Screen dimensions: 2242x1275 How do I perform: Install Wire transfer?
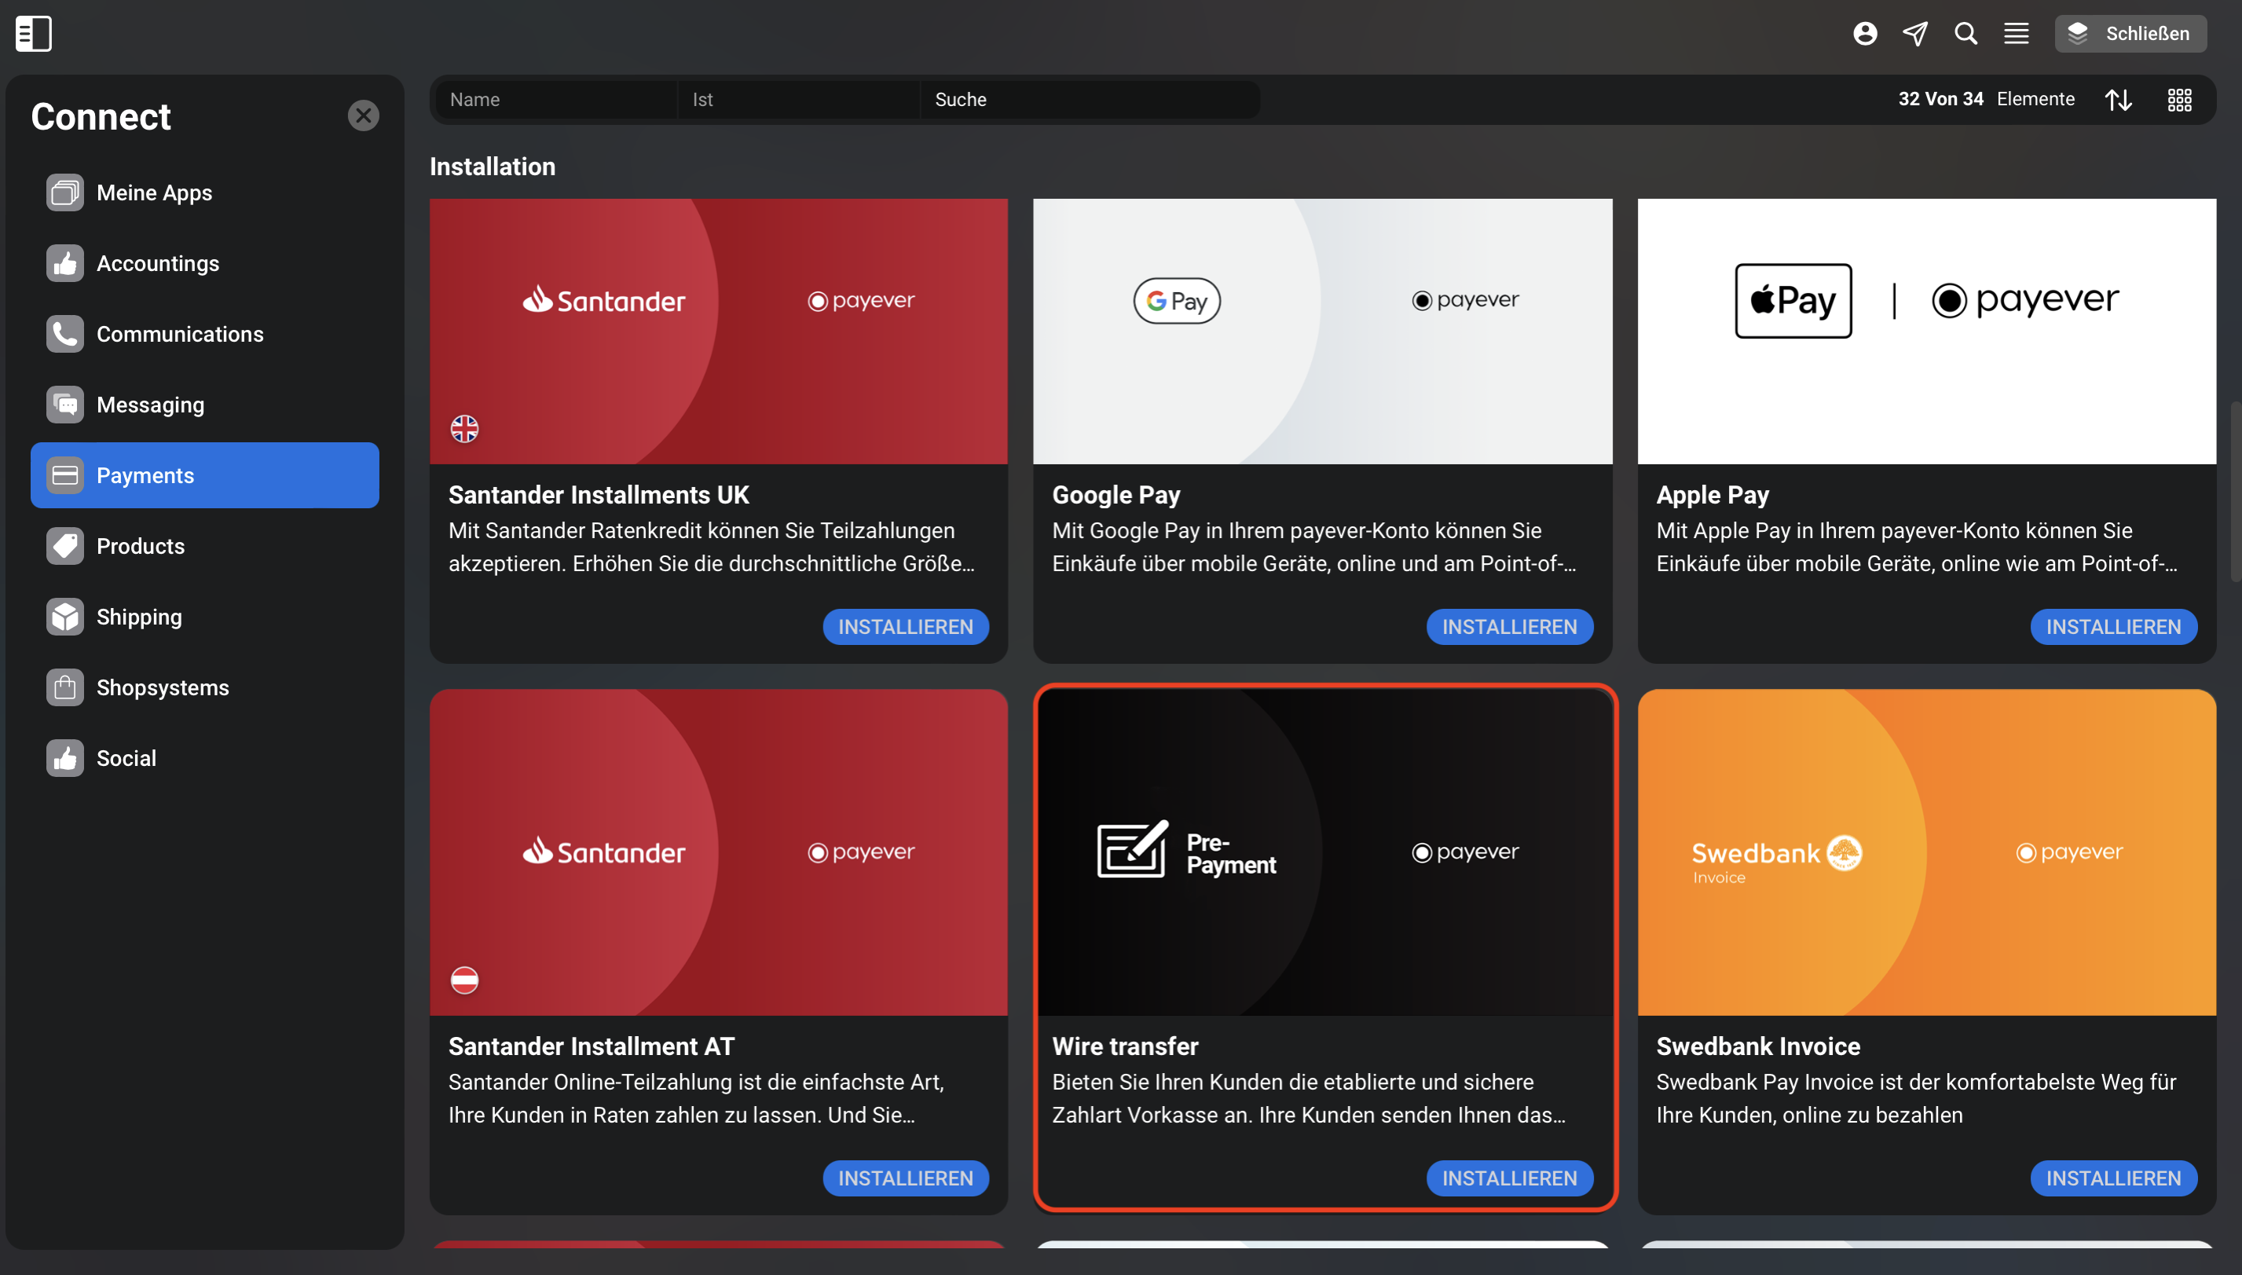point(1509,1178)
